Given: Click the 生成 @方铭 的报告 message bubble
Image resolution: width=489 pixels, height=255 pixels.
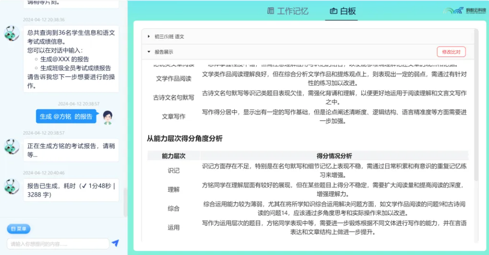Looking at the screenshot, I should [66, 116].
